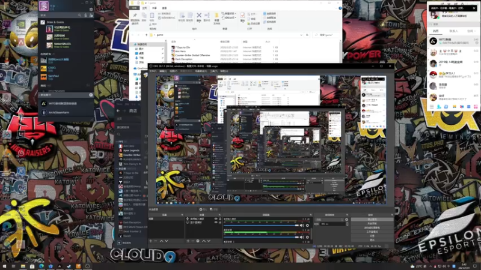Open transition properties gear in OBS transitions panel
The width and height of the screenshot is (481, 270).
pyautogui.click(x=347, y=220)
